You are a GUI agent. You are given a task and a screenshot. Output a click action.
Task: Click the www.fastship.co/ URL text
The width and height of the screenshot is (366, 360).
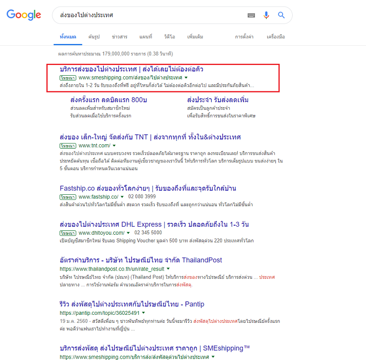(x=98, y=197)
